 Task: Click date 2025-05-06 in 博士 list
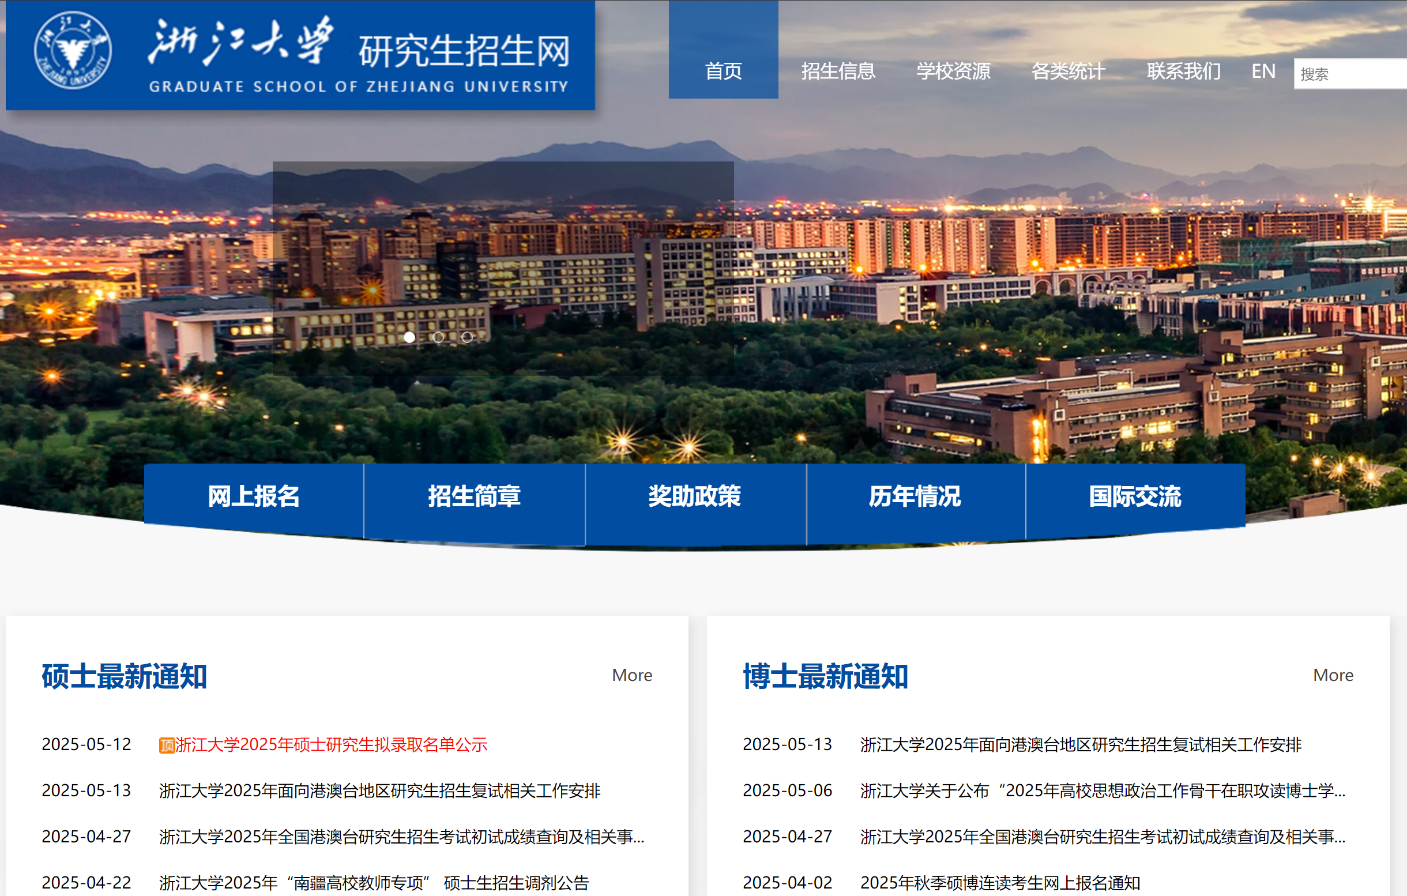pos(788,791)
